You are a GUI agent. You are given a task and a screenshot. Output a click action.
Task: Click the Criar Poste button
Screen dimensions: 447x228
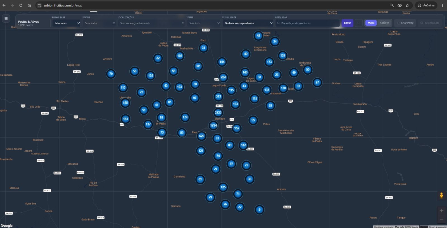pyautogui.click(x=405, y=23)
